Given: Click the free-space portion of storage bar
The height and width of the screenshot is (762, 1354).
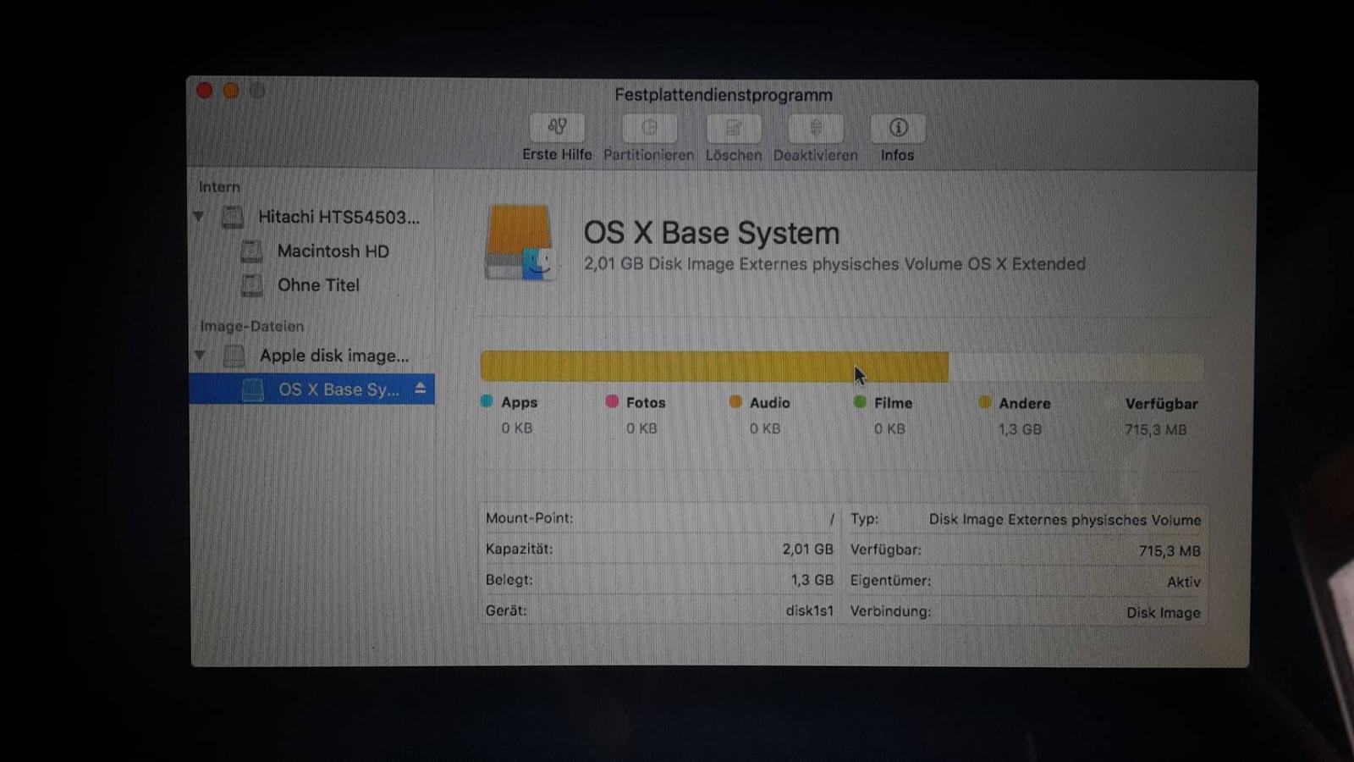Looking at the screenshot, I should (1076, 367).
